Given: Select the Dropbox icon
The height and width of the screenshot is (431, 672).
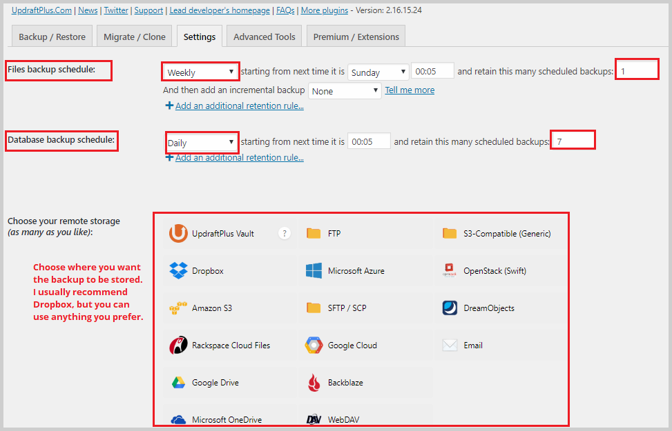Looking at the screenshot, I should click(x=178, y=270).
